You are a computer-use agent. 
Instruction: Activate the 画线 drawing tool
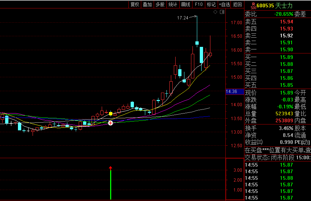pos(186,4)
